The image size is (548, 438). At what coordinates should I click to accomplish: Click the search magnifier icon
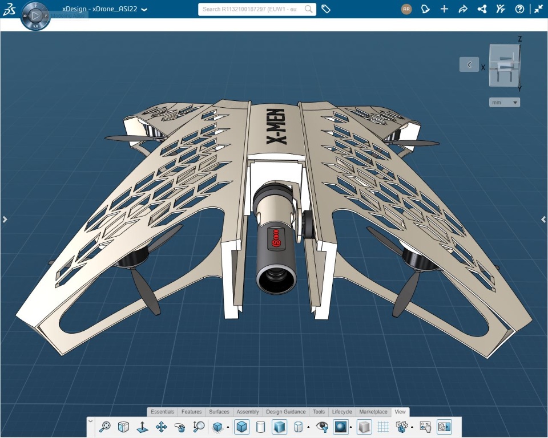pyautogui.click(x=308, y=9)
